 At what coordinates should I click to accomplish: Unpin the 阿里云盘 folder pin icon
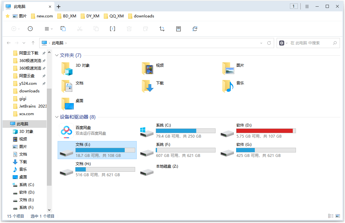click(x=44, y=76)
